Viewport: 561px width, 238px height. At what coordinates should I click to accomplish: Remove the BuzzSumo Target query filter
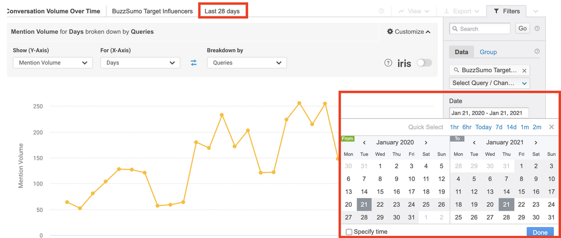(524, 71)
